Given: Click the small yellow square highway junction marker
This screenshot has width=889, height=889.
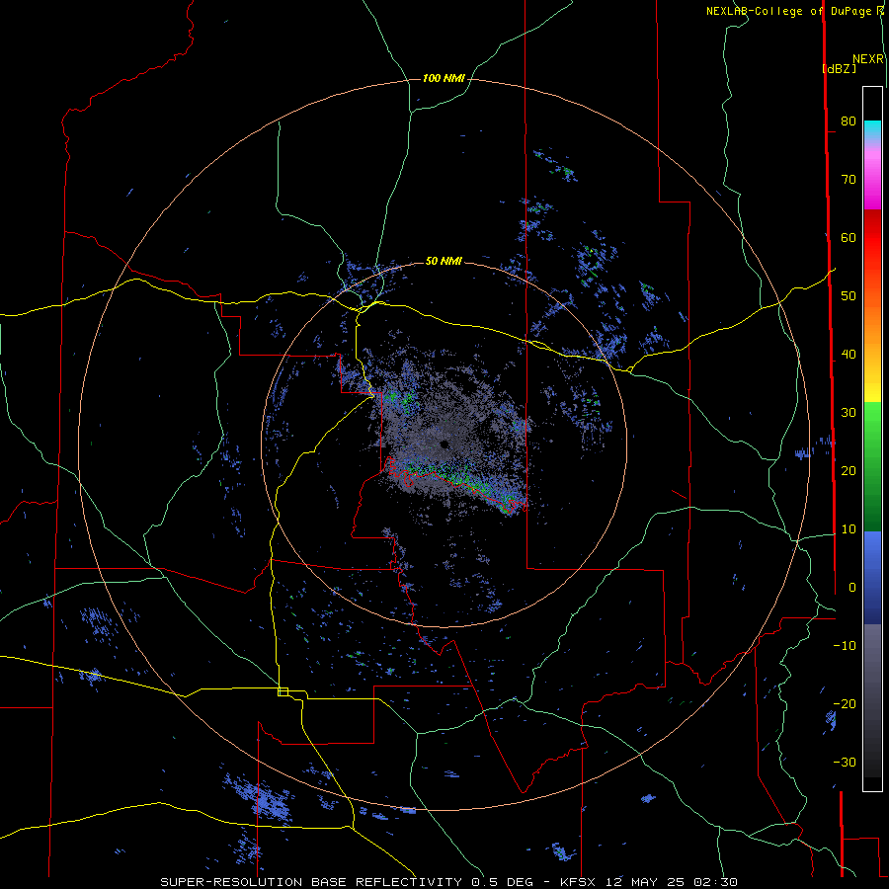Looking at the screenshot, I should tap(283, 691).
